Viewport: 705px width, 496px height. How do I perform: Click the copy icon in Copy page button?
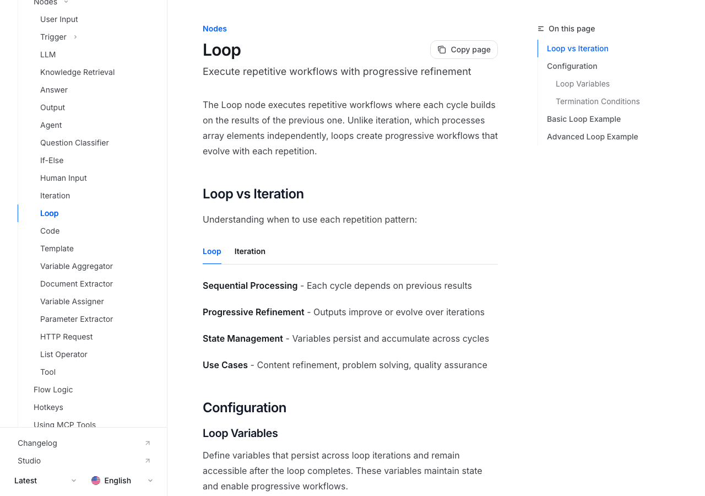point(442,50)
